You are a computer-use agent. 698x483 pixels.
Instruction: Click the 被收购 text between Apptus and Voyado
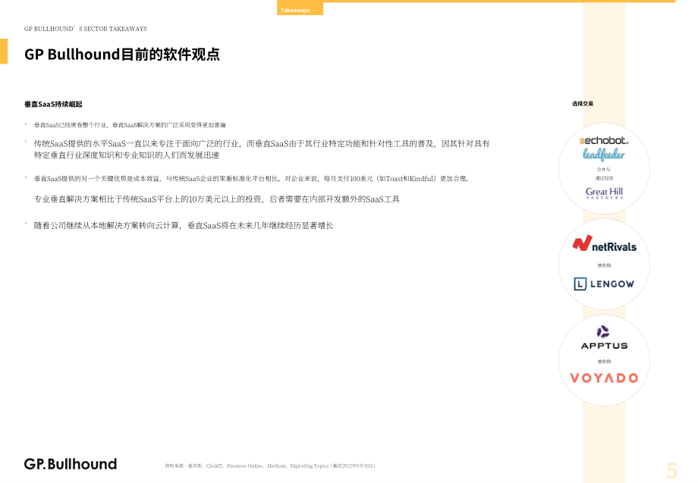[x=604, y=362]
